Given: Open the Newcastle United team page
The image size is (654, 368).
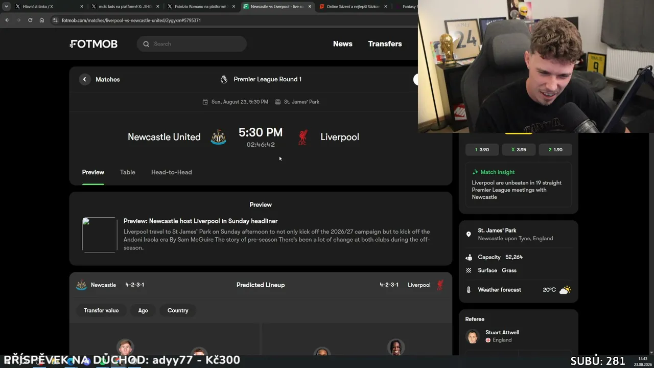Looking at the screenshot, I should [x=164, y=137].
